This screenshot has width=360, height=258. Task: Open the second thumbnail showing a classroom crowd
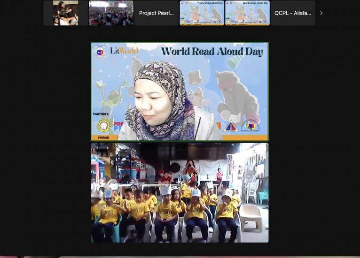(111, 13)
